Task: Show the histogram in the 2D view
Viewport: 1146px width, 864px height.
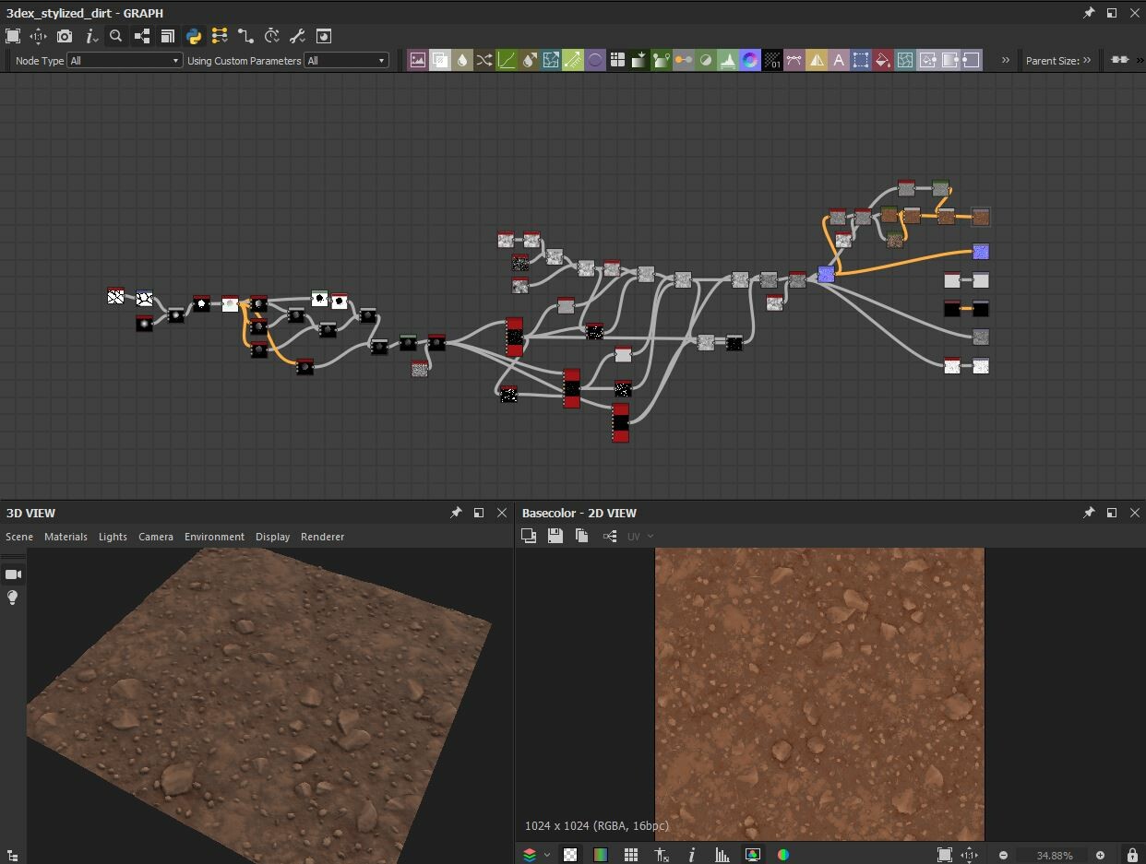Action: point(722,855)
